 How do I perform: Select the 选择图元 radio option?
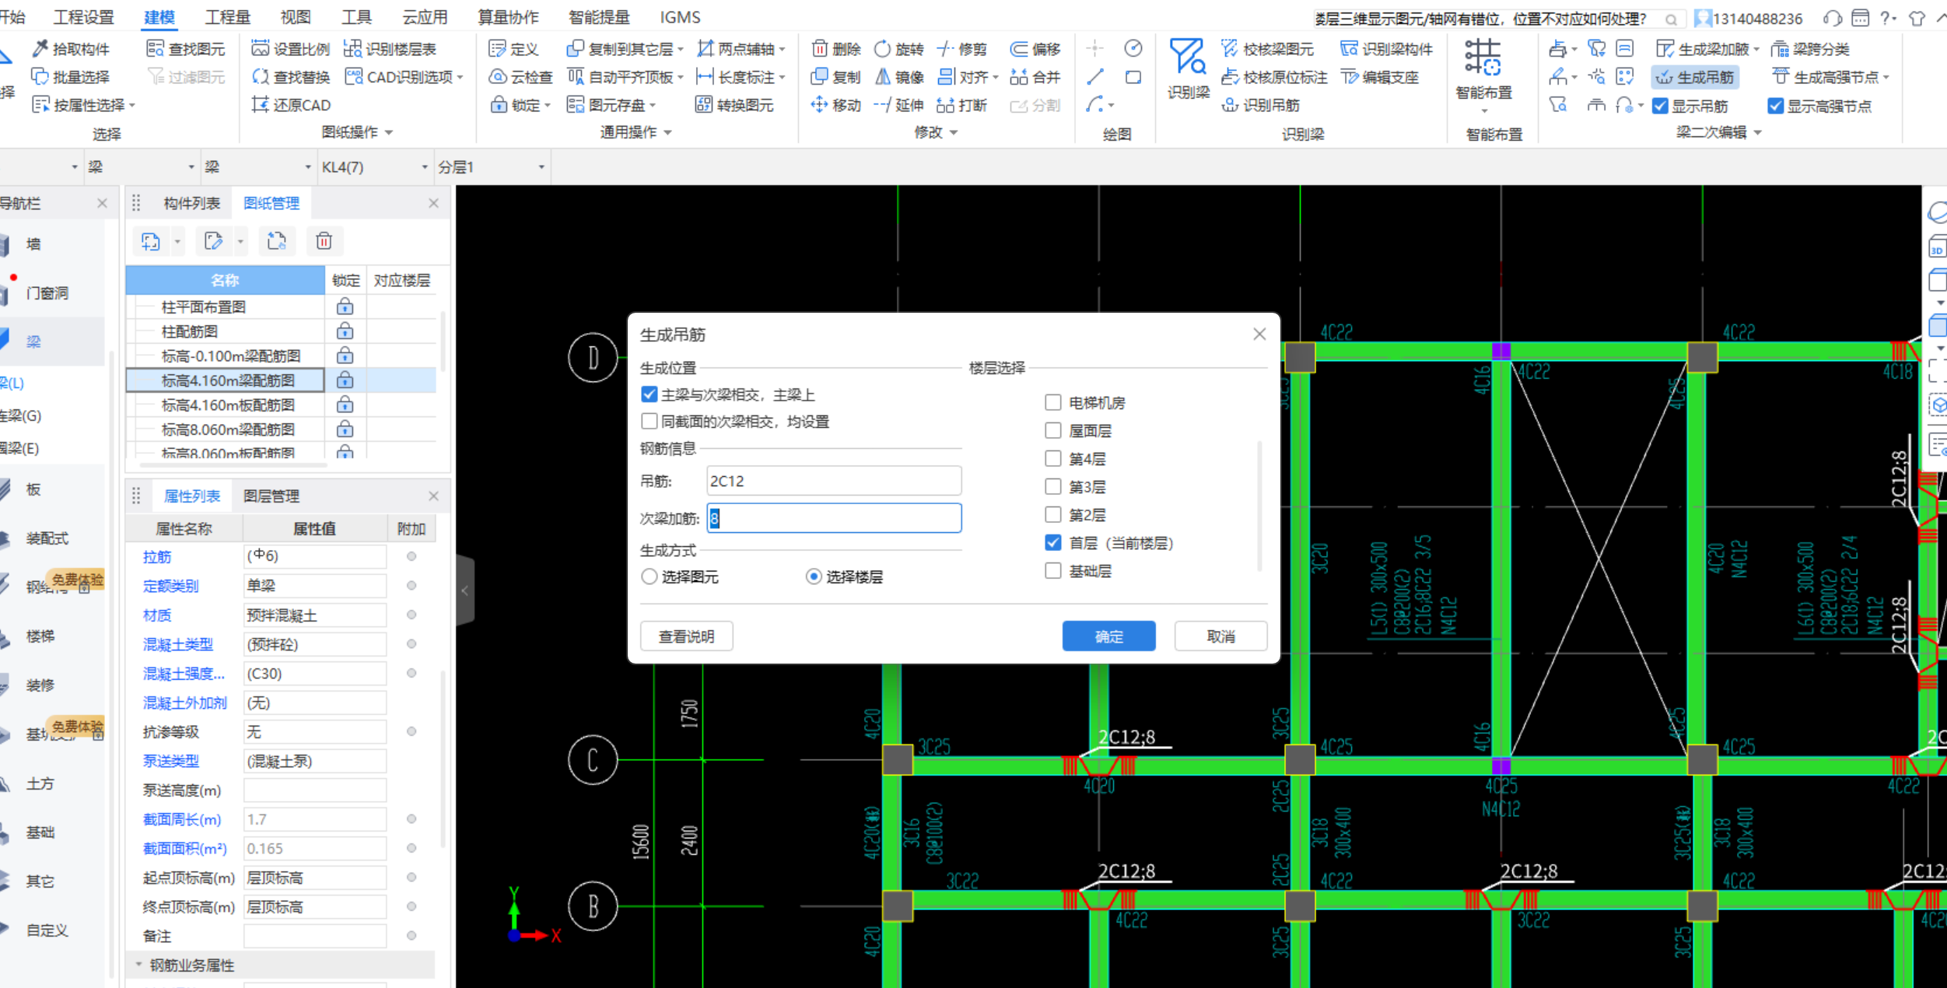tap(650, 576)
